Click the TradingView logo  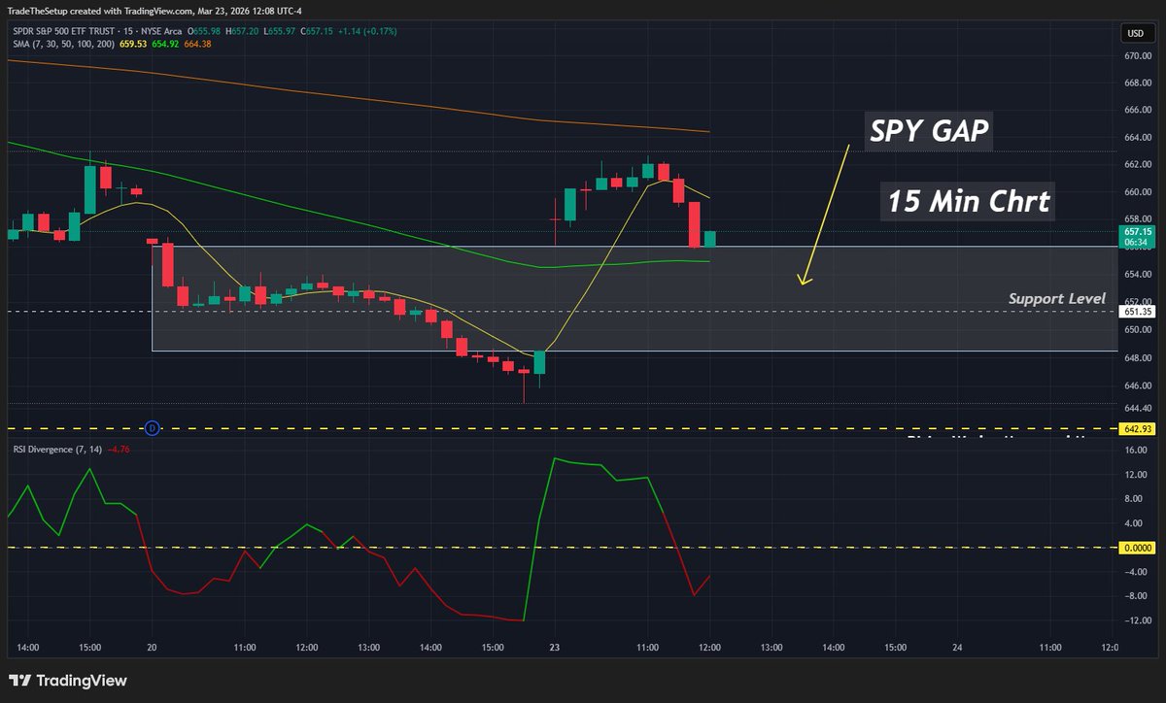[x=68, y=681]
